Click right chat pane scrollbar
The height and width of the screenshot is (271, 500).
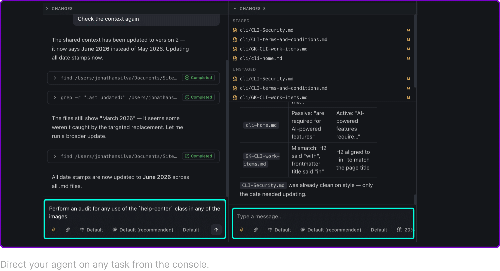(x=415, y=199)
